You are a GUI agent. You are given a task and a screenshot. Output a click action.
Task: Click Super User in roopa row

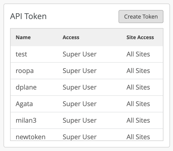pos(79,71)
